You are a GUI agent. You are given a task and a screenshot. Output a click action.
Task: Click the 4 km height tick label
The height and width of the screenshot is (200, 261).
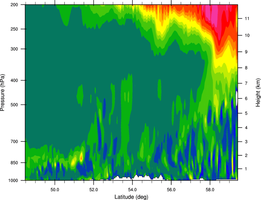[x=246, y=128]
